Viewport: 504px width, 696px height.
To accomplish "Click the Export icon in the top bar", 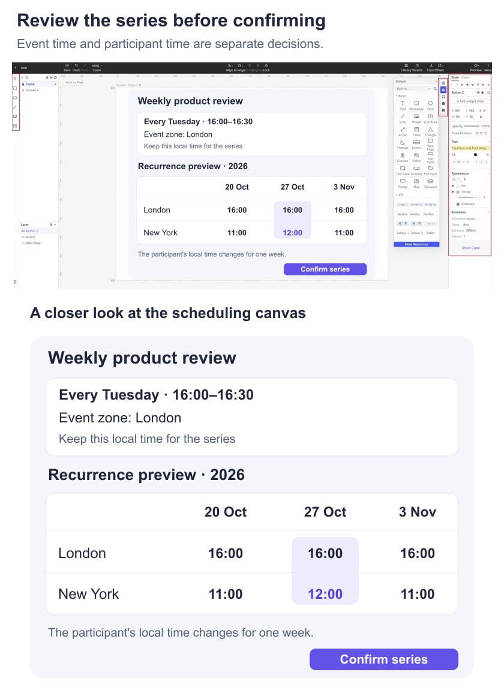I will click(431, 65).
